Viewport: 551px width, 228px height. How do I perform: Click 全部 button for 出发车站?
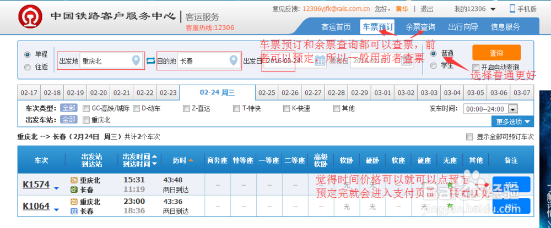click(x=68, y=119)
